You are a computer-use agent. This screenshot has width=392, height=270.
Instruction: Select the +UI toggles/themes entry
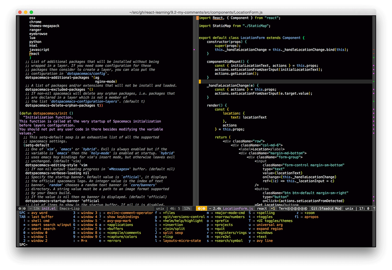[x=275, y=221]
